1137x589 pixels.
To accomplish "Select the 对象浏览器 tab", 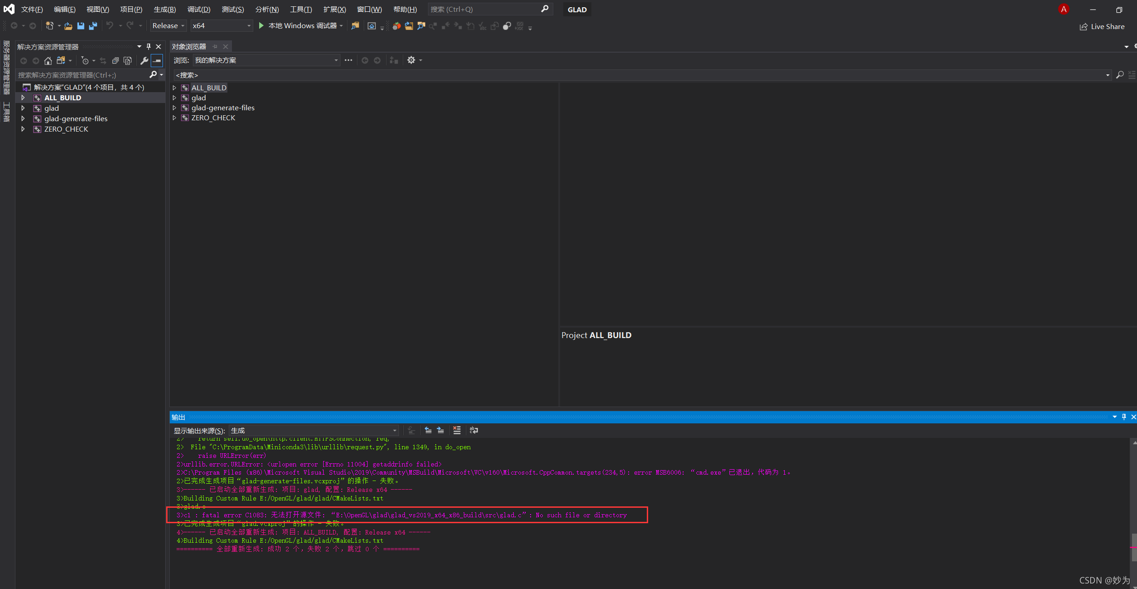I will (189, 47).
